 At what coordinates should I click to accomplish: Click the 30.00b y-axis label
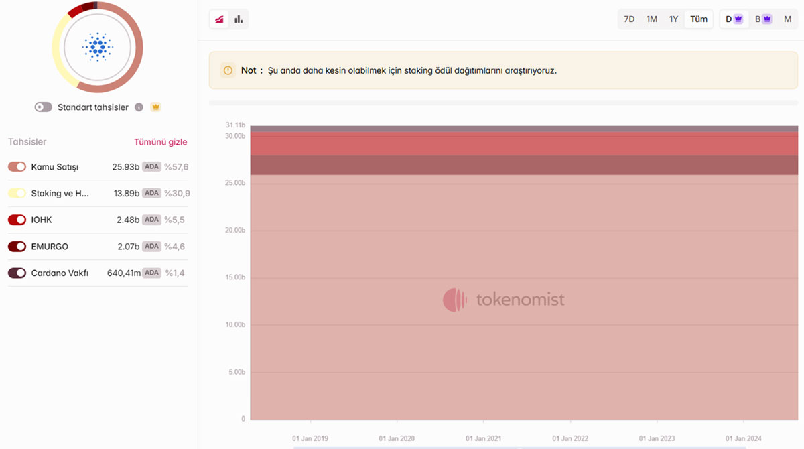point(235,136)
